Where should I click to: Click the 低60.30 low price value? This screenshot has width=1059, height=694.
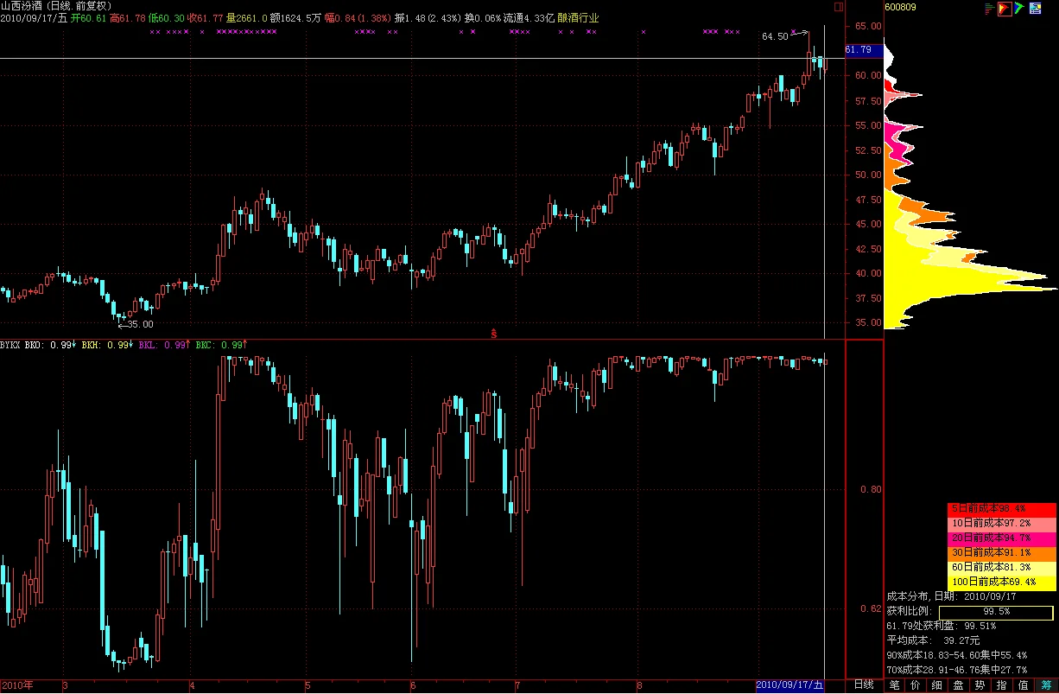166,18
